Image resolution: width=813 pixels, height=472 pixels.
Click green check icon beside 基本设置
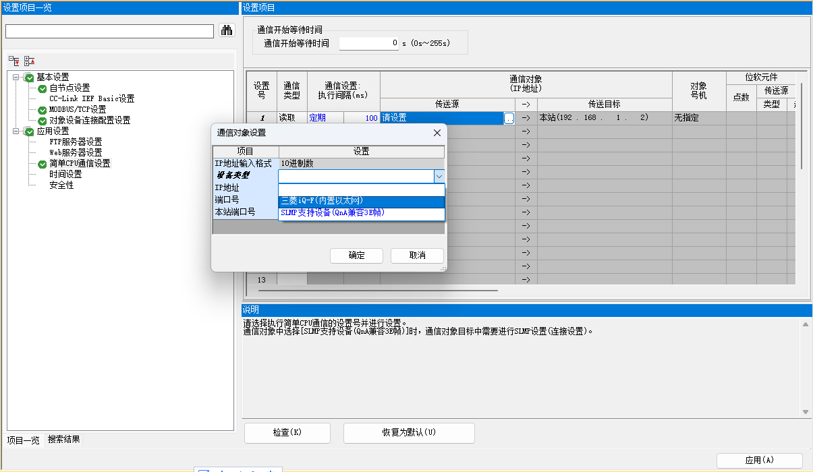point(29,78)
